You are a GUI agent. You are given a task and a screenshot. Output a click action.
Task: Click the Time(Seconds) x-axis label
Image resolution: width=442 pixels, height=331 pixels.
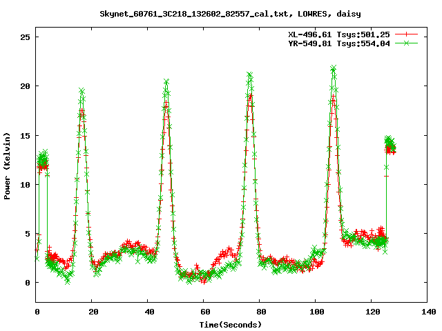pos(230,325)
